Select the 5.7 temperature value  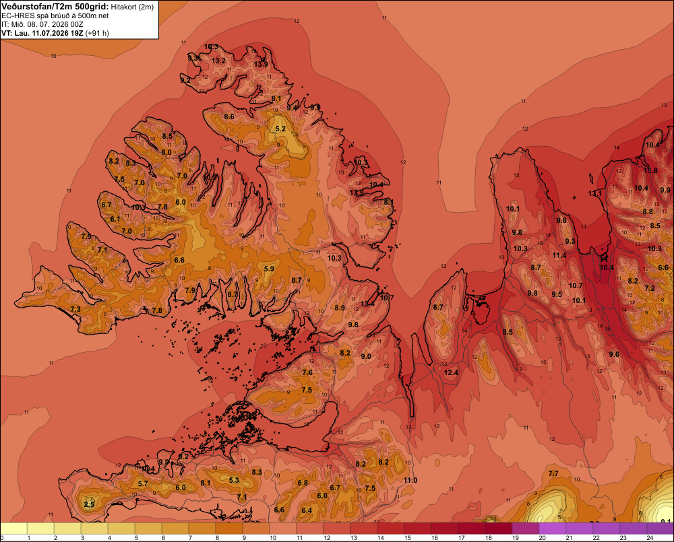(143, 483)
